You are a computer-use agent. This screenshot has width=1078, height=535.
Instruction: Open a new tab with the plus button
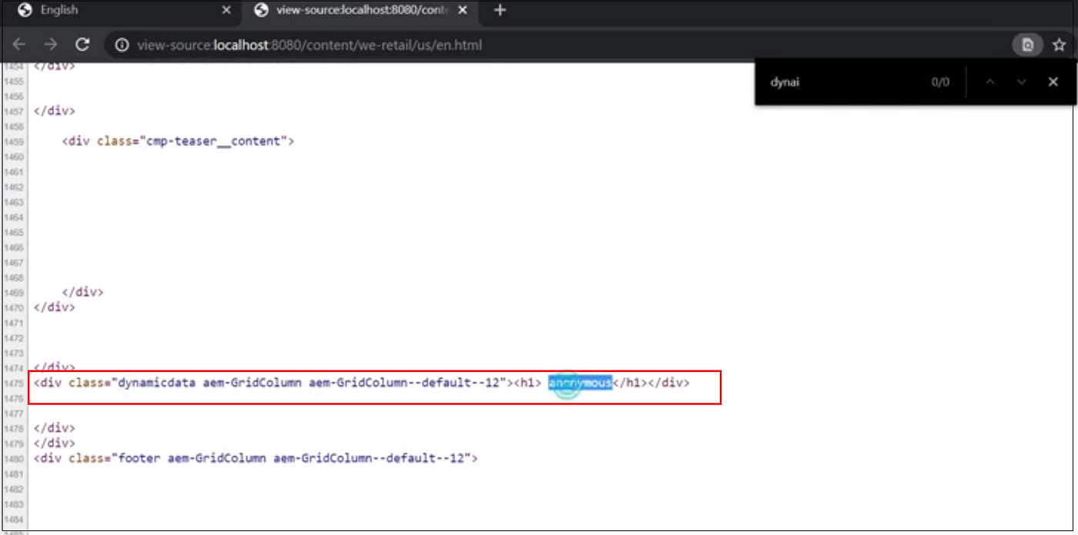(x=500, y=10)
